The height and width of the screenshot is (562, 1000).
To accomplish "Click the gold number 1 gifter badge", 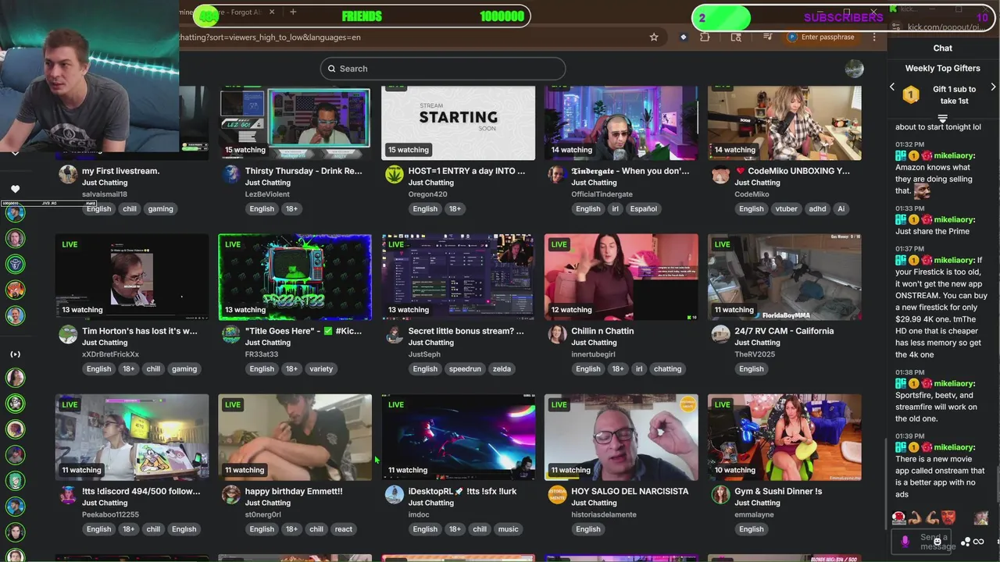I will pos(911,95).
